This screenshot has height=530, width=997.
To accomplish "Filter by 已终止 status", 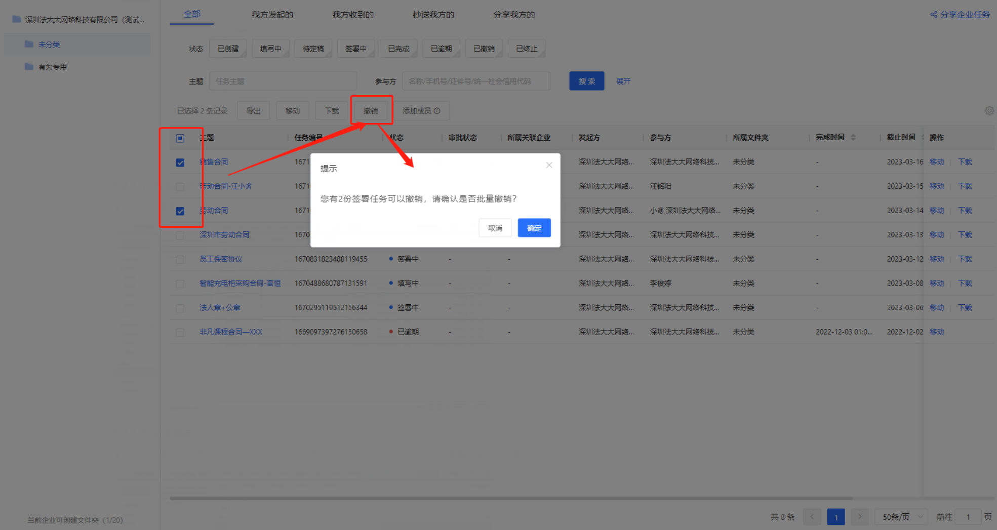I will point(527,49).
